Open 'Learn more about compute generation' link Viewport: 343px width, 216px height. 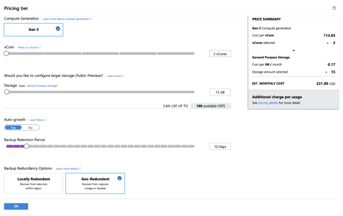point(67,19)
